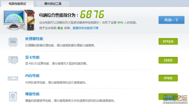The width and height of the screenshot is (189, 105).
Task: Click the green 99% ranking text
Action: (120, 22)
